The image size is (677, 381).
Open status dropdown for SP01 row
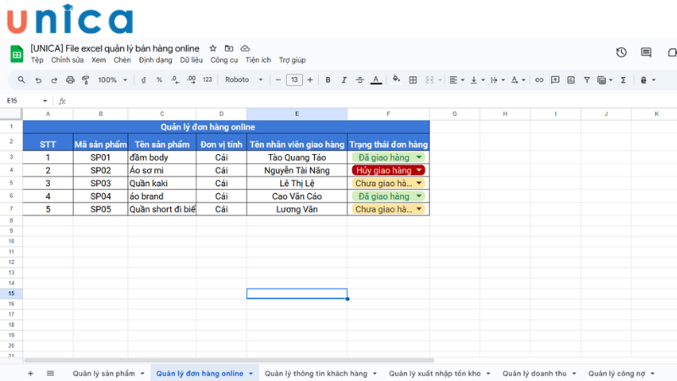coord(419,157)
